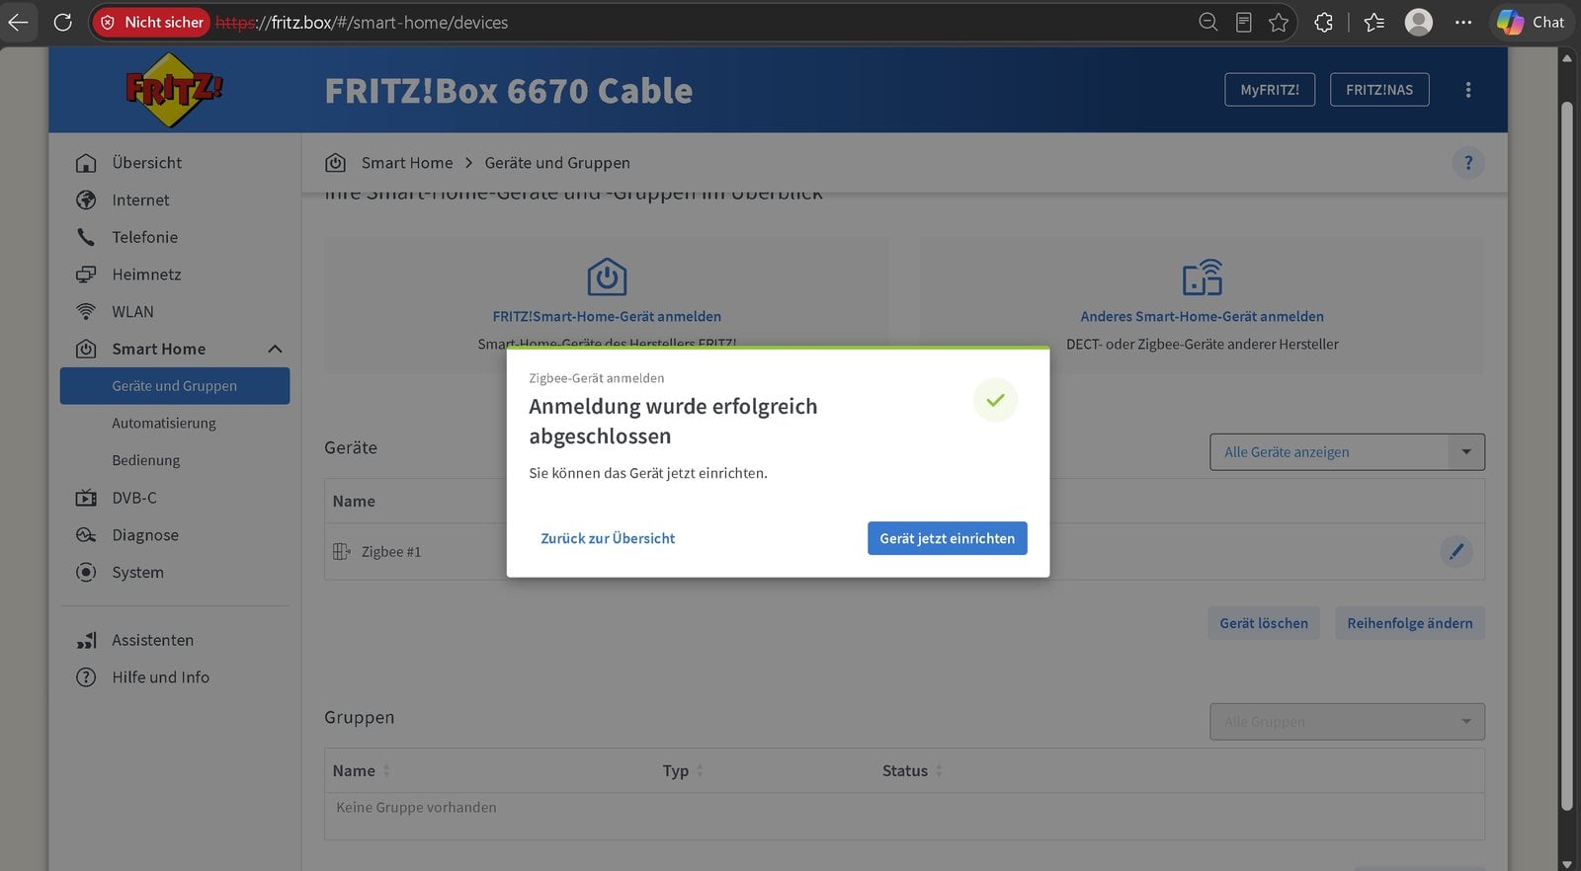Viewport: 1581px width, 871px height.
Task: Click the scrollbar up arrow
Action: (1566, 57)
